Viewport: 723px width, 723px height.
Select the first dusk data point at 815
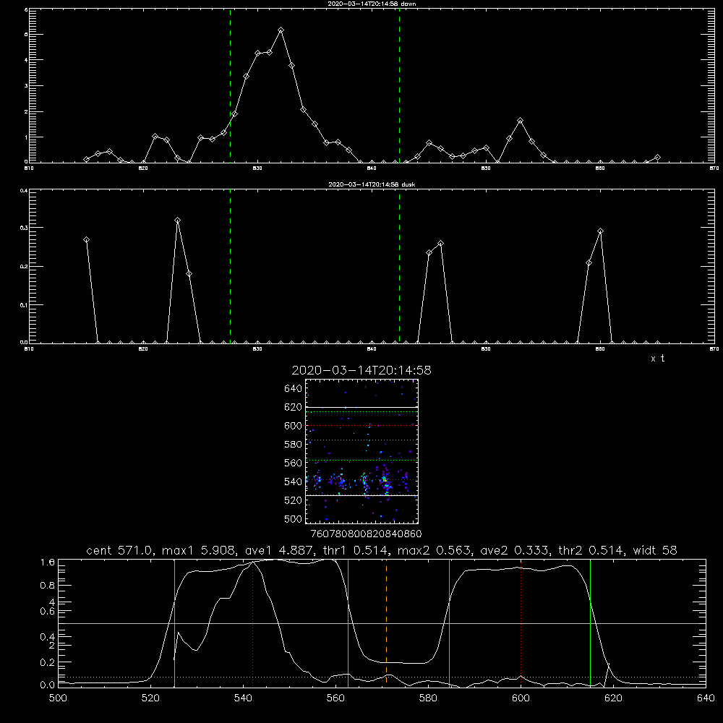coord(86,240)
